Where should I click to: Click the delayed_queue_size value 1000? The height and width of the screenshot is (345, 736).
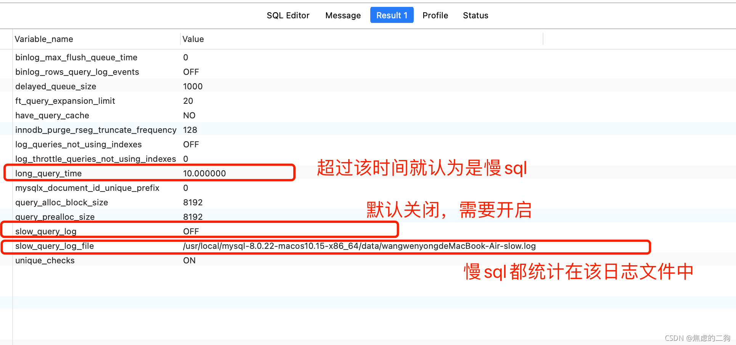pos(193,86)
